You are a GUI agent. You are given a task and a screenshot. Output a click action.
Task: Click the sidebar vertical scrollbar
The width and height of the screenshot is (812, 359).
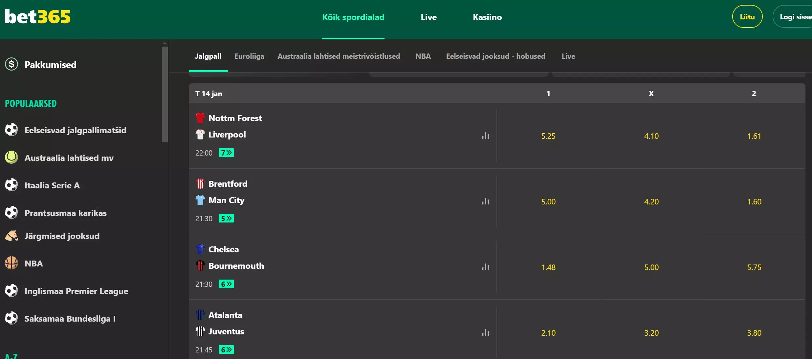point(165,94)
